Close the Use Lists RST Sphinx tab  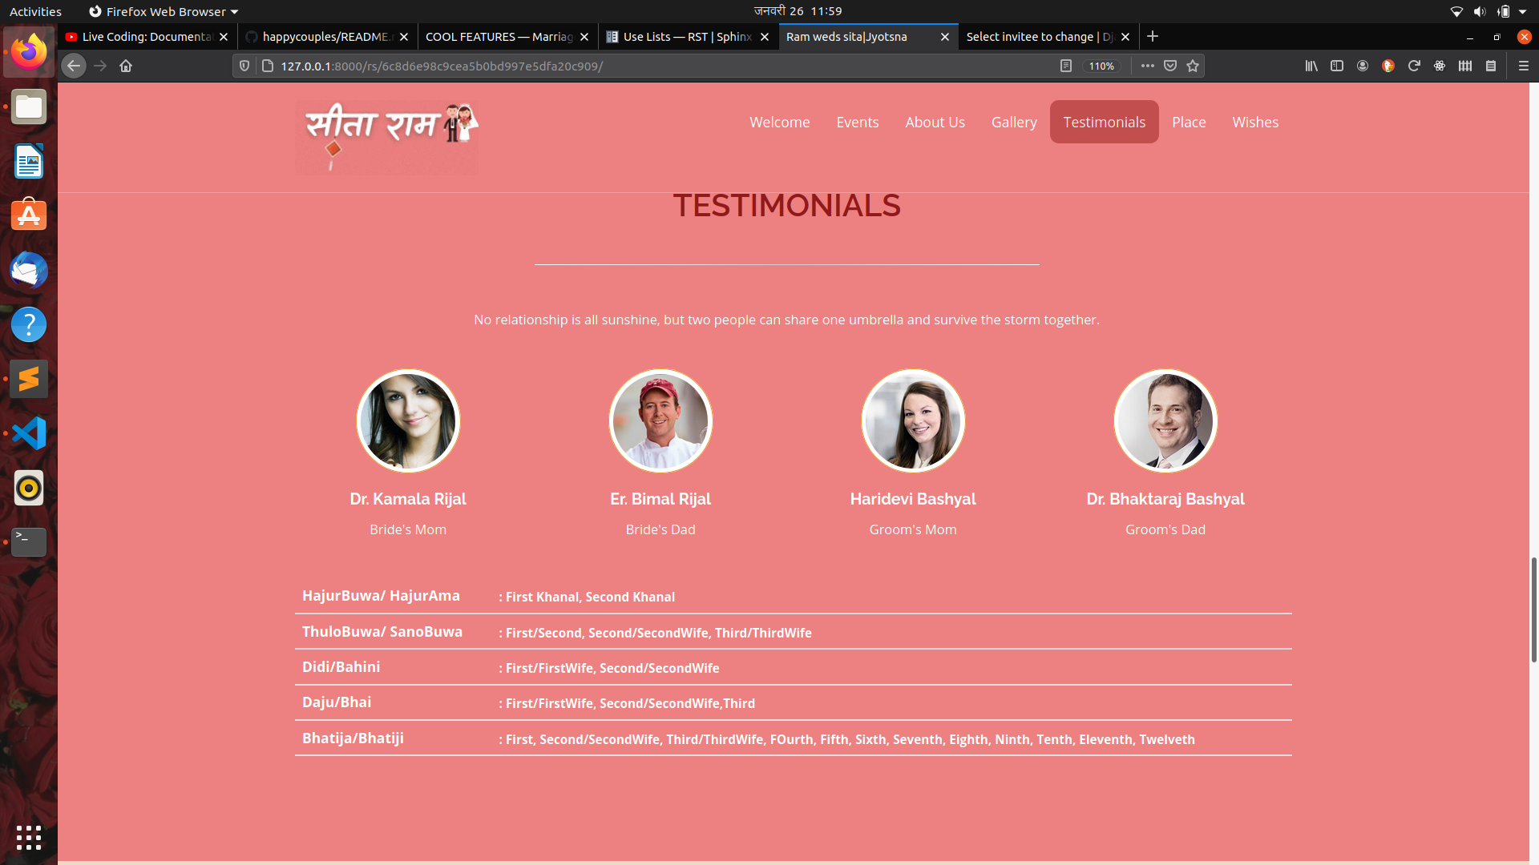point(765,37)
